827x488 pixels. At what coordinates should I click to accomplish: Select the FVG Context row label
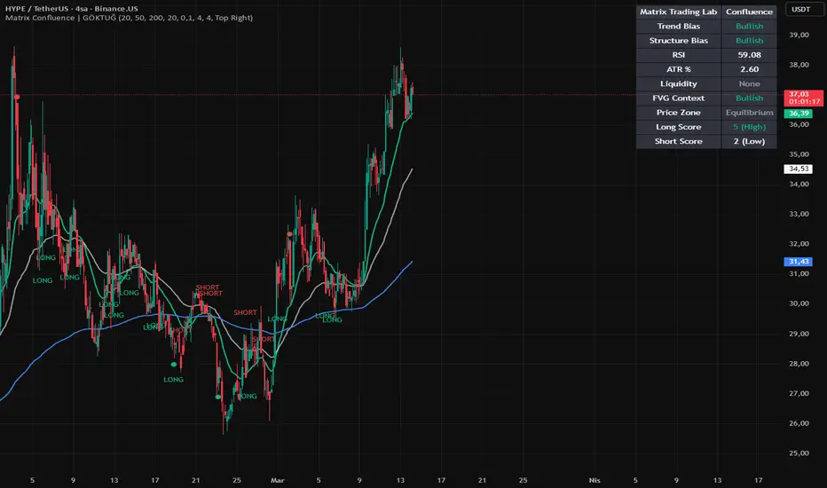pos(678,98)
